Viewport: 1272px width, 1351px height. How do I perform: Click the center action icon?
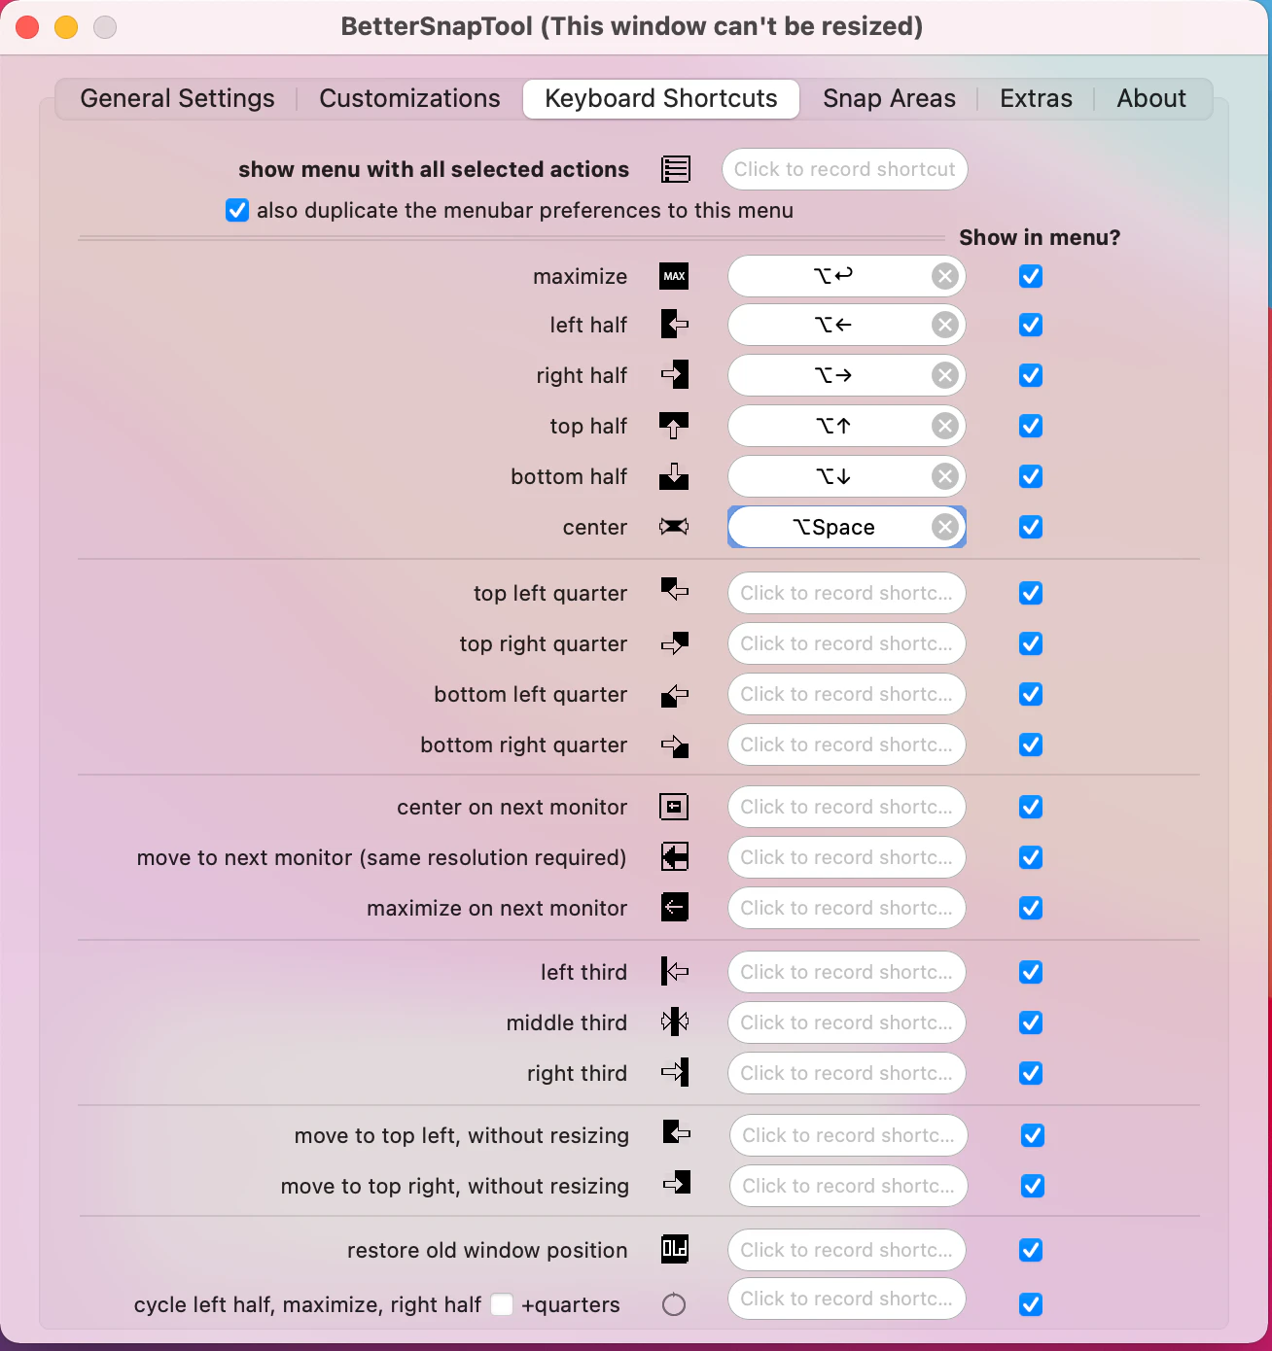pyautogui.click(x=674, y=527)
